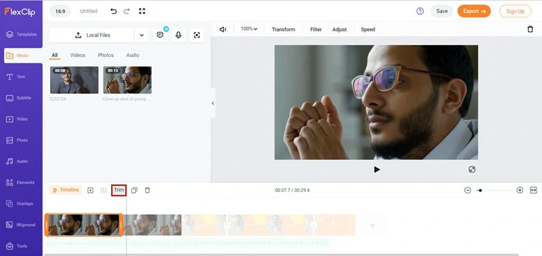Select the 00:13 media thumbnail
The width and height of the screenshot is (542, 256).
pyautogui.click(x=127, y=80)
